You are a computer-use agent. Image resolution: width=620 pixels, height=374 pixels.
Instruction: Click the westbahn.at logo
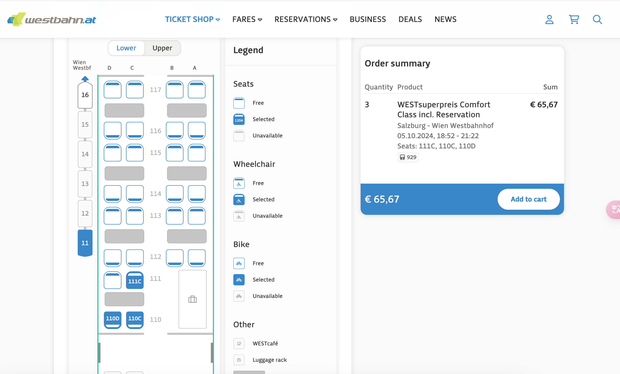tap(52, 19)
